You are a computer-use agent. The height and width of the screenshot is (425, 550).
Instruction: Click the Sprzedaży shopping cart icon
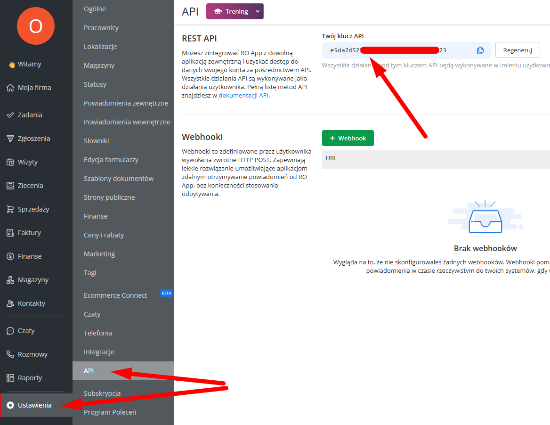[x=10, y=209]
